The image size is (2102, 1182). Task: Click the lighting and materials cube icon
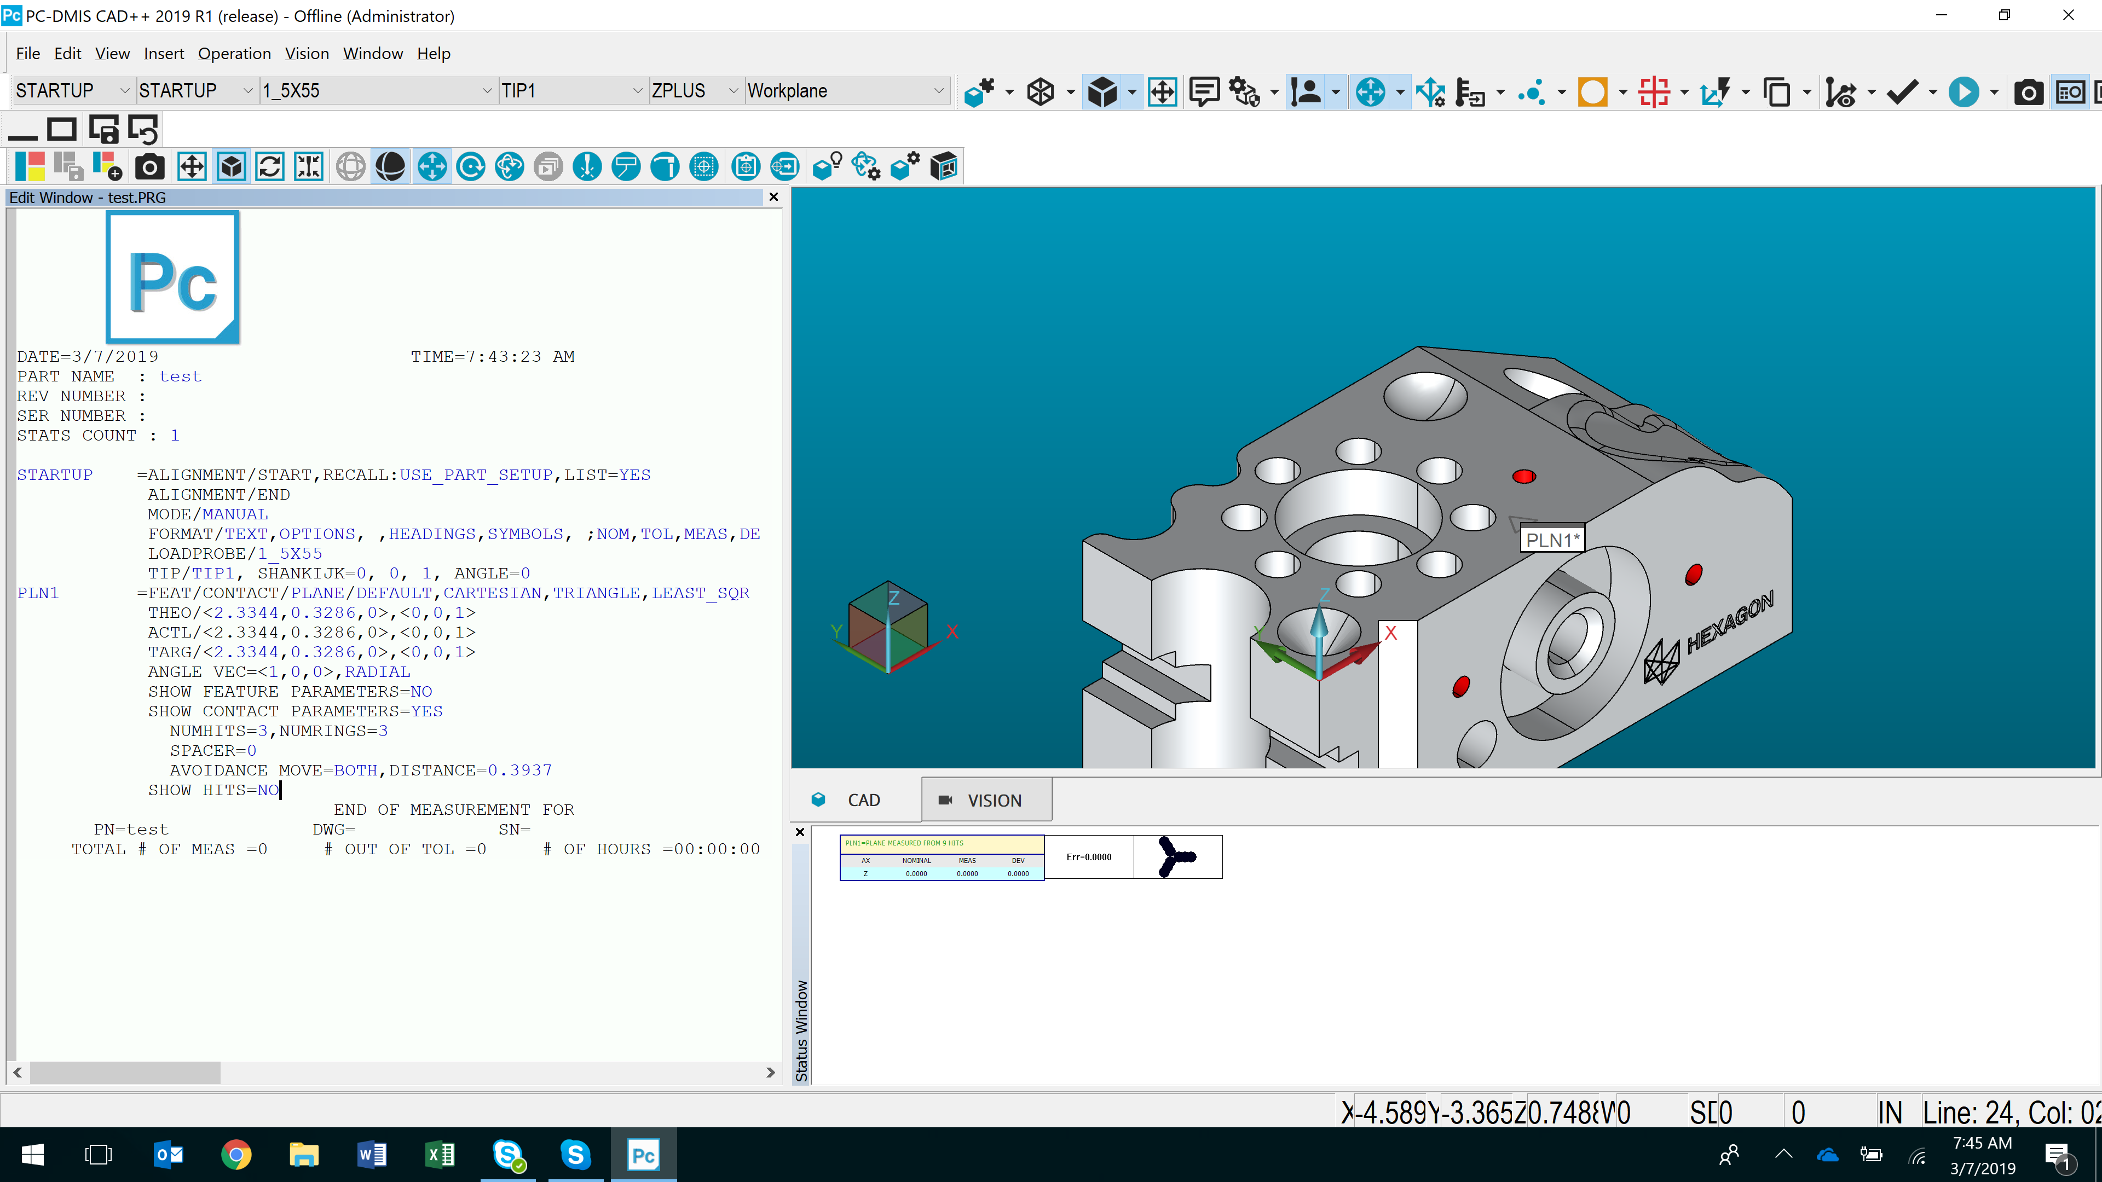click(827, 167)
